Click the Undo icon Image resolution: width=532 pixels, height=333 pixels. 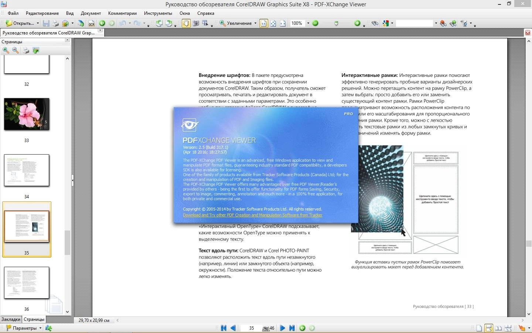pos(123,23)
